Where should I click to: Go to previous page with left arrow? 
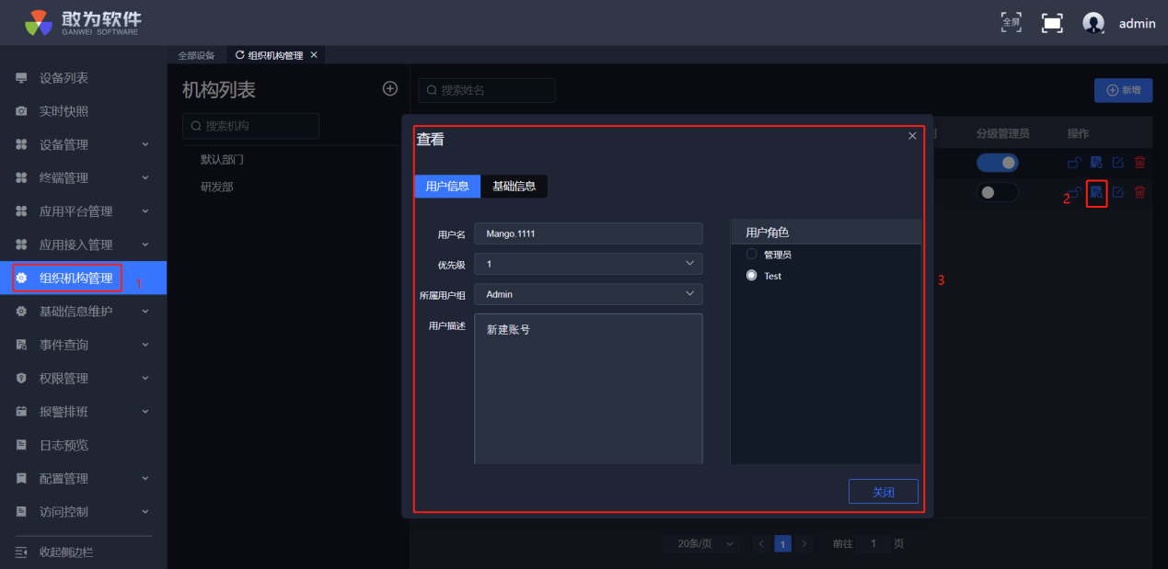[762, 543]
